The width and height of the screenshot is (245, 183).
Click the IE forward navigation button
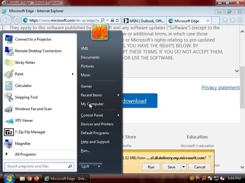pos(17,20)
